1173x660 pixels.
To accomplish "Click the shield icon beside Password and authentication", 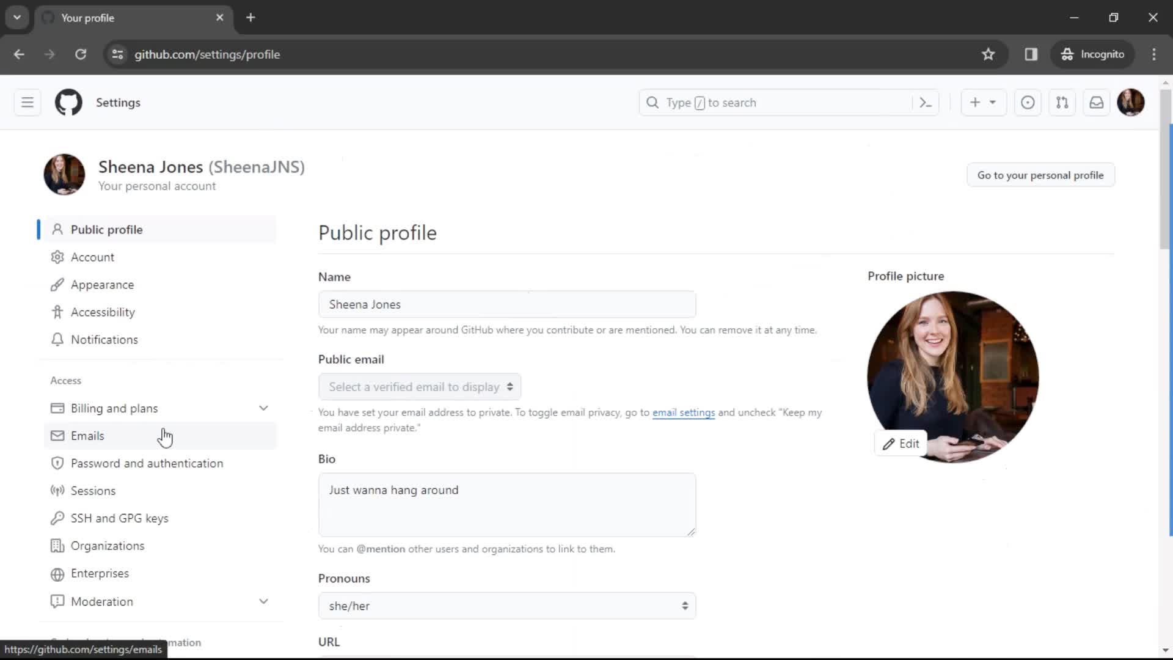I will (x=57, y=463).
